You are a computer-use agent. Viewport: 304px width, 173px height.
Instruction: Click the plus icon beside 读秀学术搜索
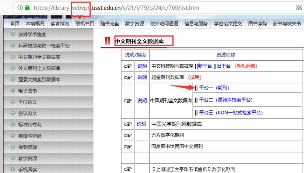tap(13, 35)
